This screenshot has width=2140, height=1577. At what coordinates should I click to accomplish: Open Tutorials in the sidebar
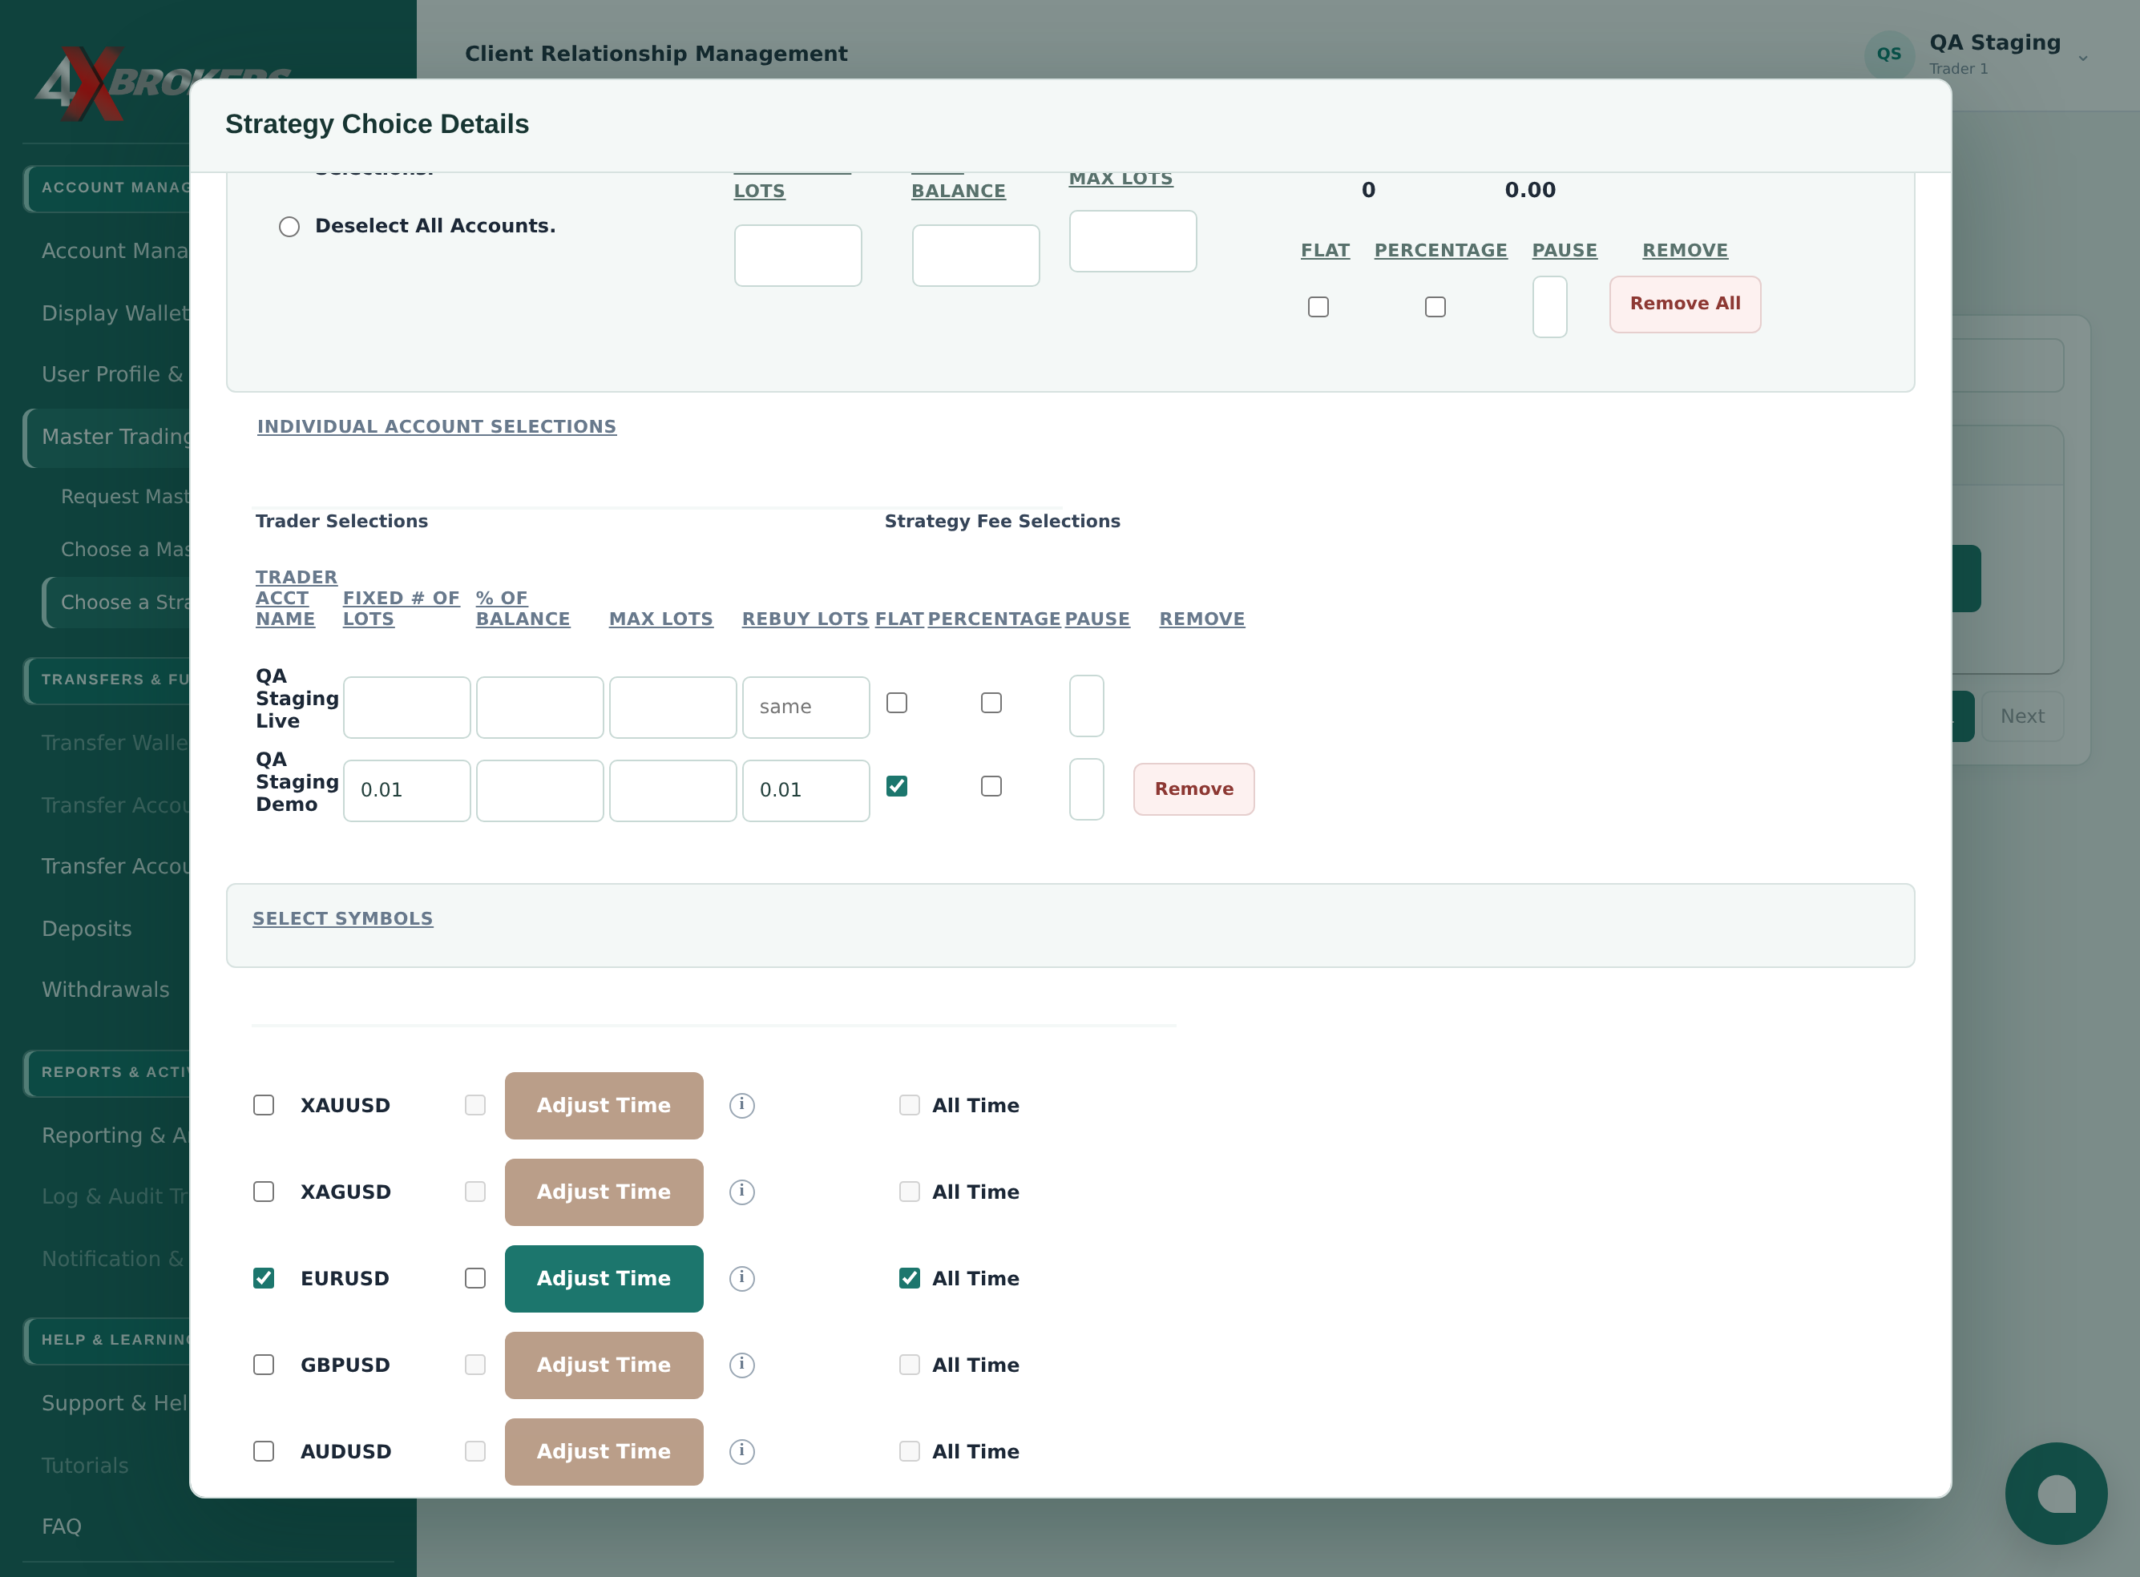coord(85,1466)
